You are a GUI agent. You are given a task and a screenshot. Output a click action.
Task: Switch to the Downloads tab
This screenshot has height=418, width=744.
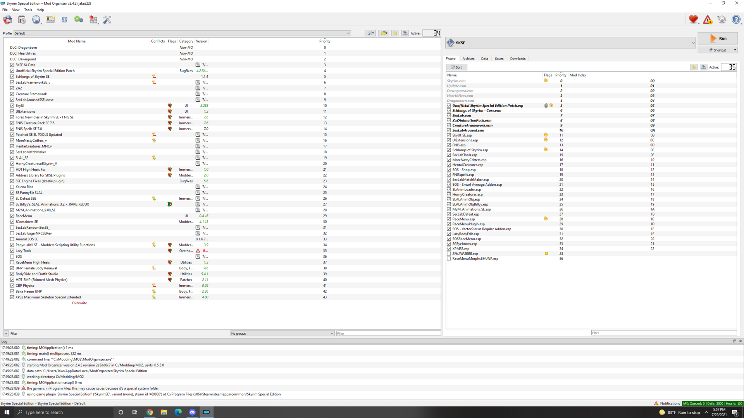click(x=518, y=58)
